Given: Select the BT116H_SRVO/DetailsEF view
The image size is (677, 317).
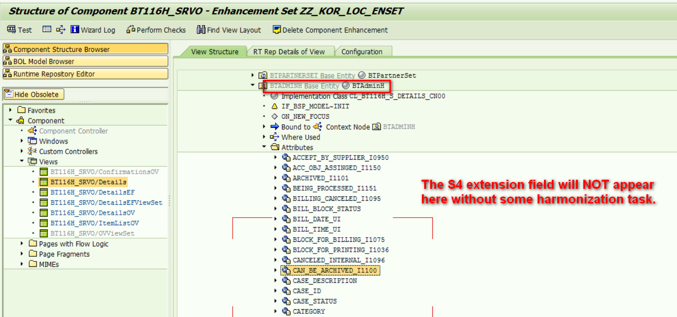Looking at the screenshot, I should [x=92, y=192].
